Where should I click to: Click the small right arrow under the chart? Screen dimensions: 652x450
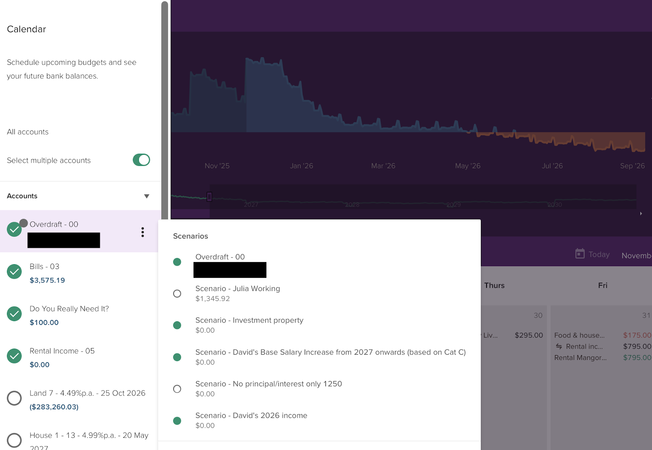pyautogui.click(x=641, y=214)
